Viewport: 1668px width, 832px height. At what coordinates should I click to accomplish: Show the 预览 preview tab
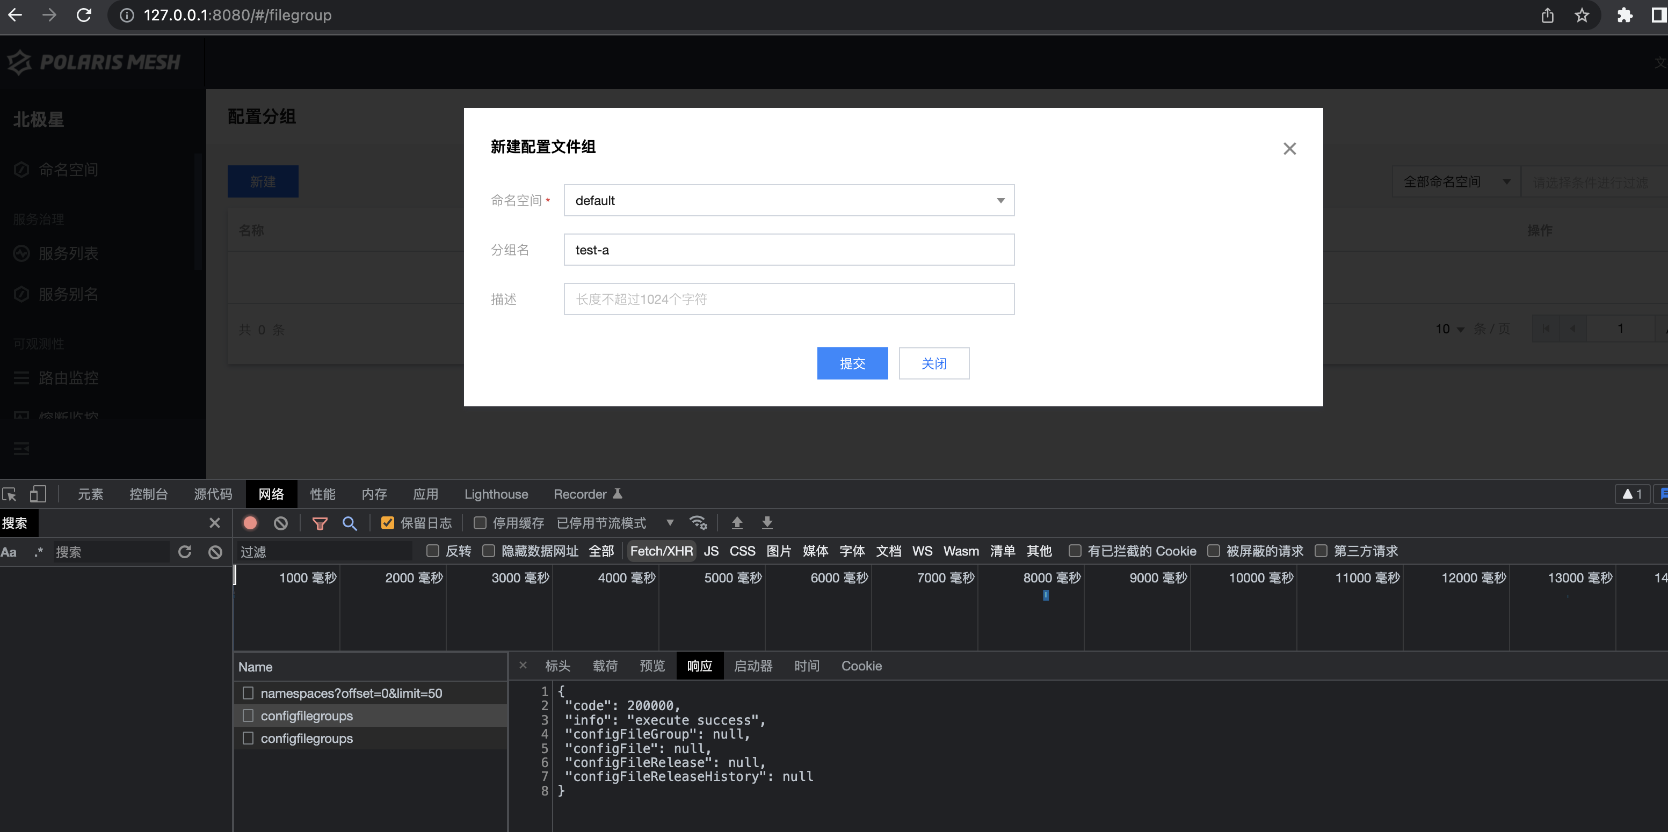click(x=652, y=666)
